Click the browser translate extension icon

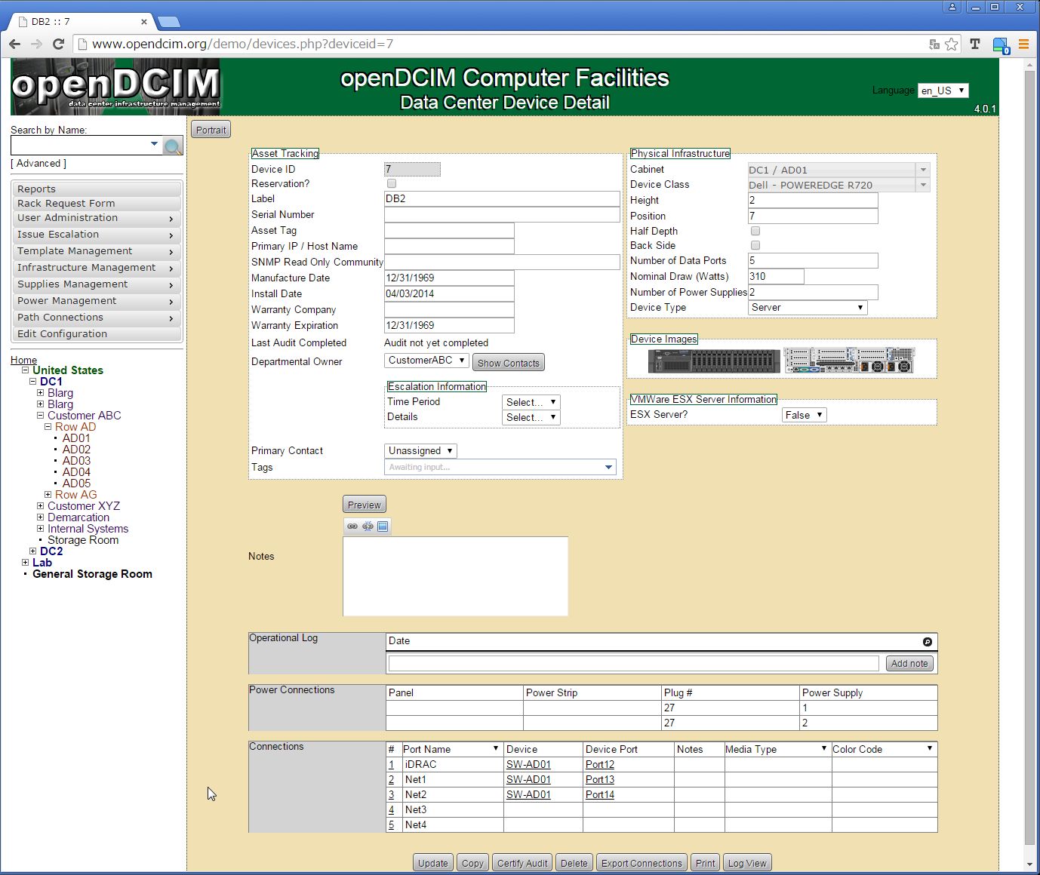click(974, 44)
